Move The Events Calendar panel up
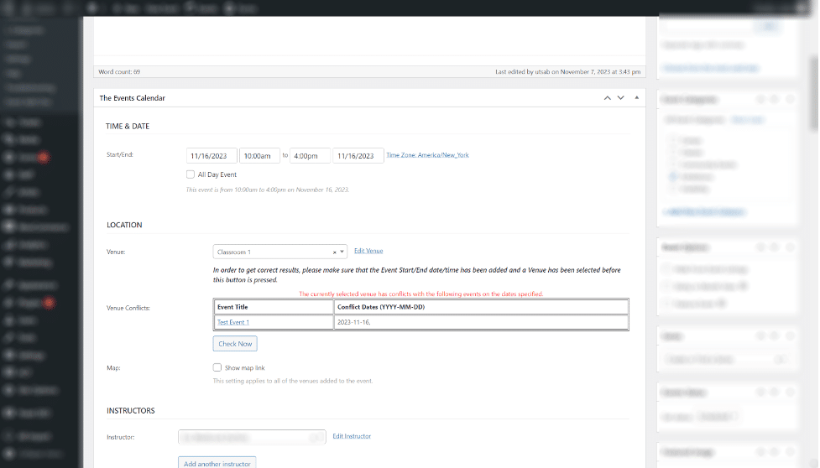This screenshot has width=820, height=468. pyautogui.click(x=607, y=98)
